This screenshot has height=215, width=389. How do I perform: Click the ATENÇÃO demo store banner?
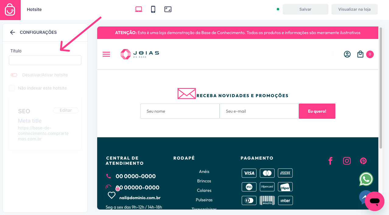[x=238, y=33]
